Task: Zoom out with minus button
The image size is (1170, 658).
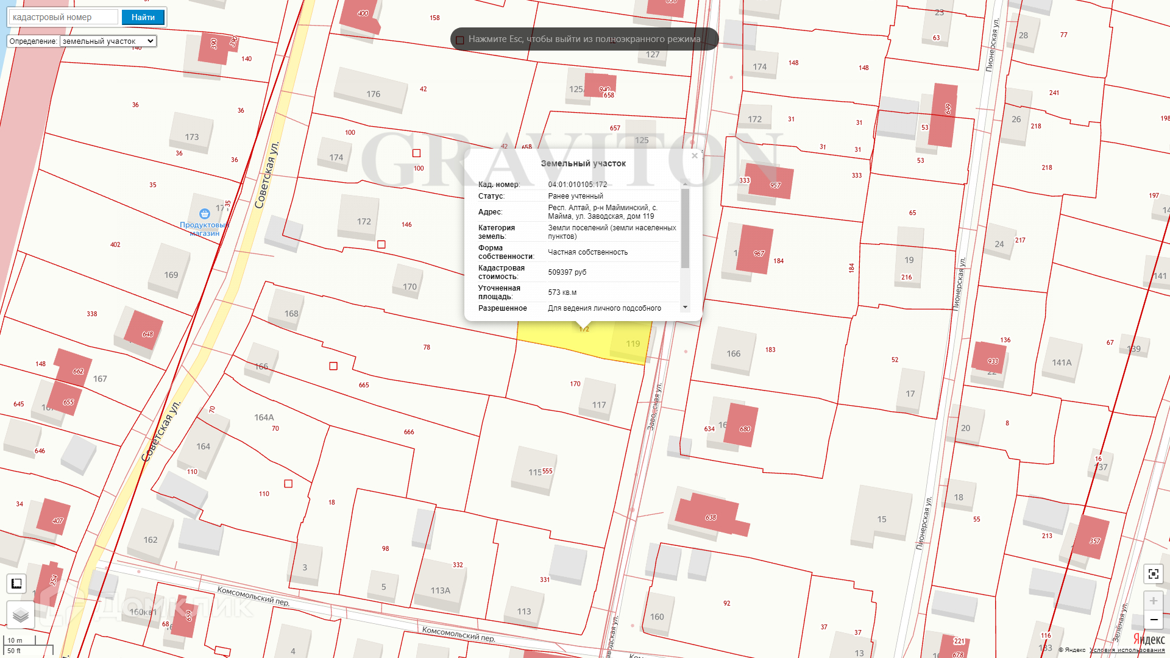Action: pyautogui.click(x=1153, y=620)
